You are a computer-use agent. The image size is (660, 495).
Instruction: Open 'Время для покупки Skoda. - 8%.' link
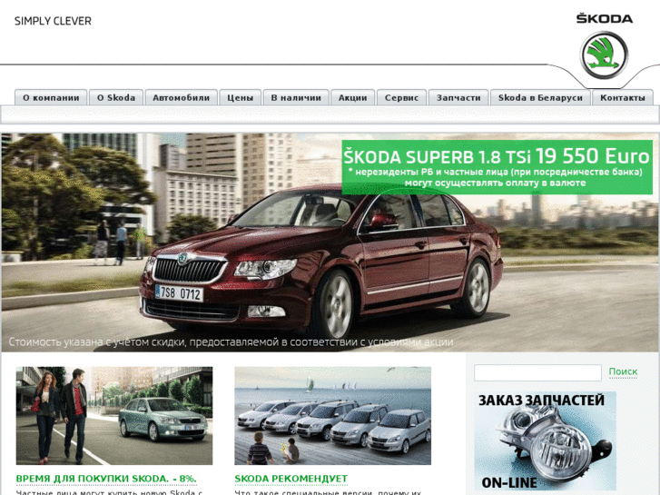tap(106, 479)
